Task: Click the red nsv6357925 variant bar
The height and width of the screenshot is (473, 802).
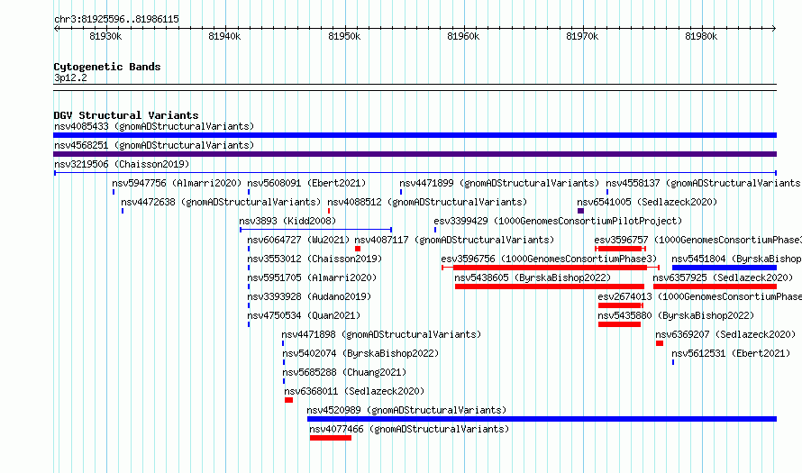Action: (715, 287)
